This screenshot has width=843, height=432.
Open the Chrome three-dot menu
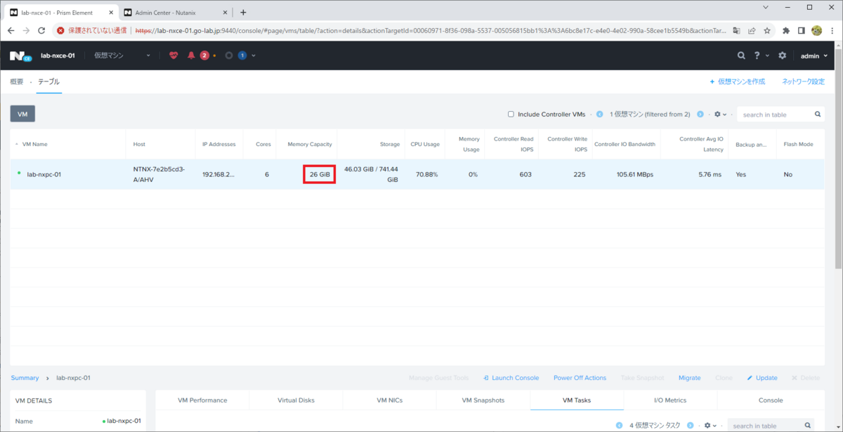[x=833, y=30]
